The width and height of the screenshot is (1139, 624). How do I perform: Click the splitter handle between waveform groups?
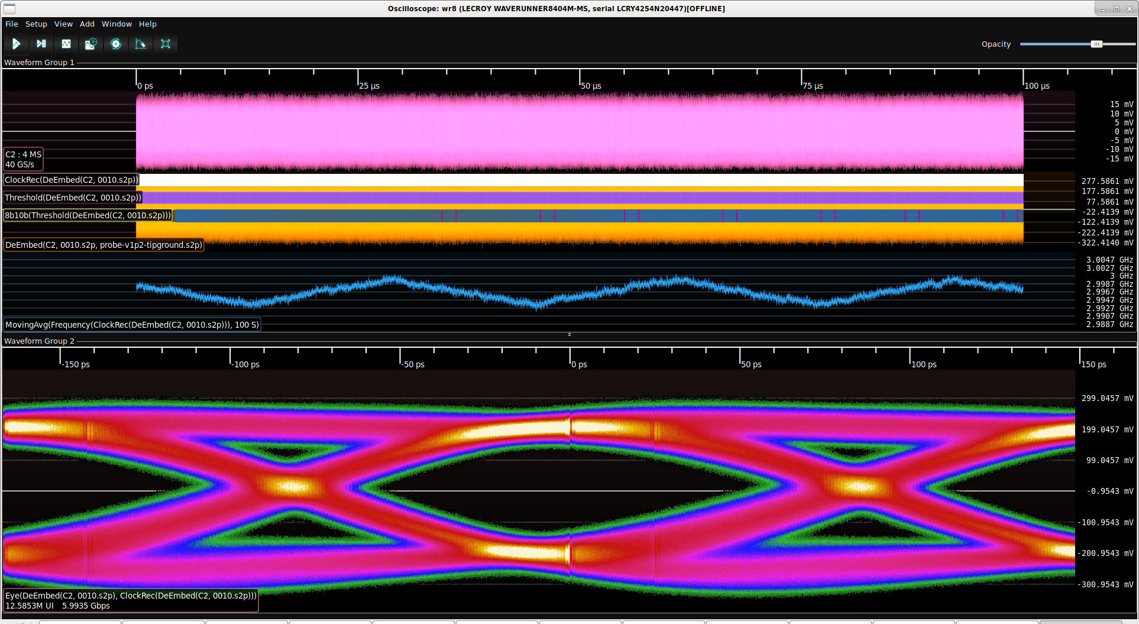(569, 334)
